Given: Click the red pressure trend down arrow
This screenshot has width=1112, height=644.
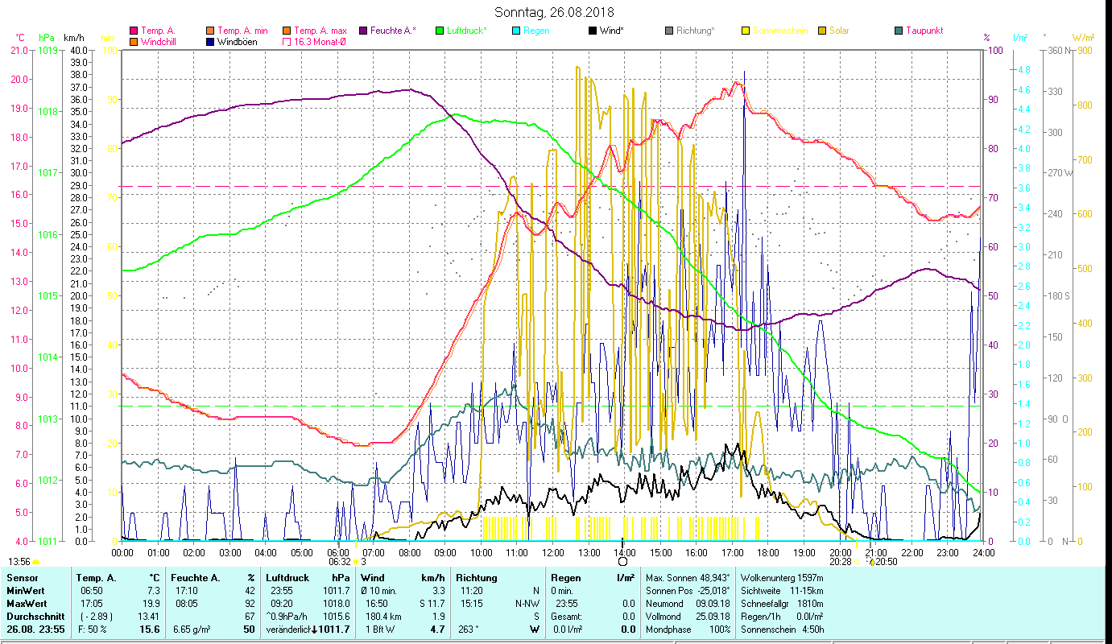Looking at the screenshot, I should [x=314, y=629].
